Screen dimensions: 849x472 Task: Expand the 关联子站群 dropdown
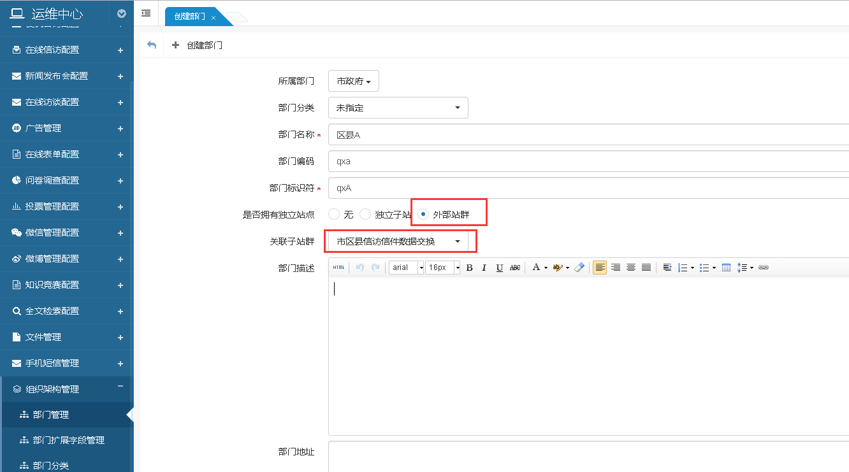pos(398,241)
